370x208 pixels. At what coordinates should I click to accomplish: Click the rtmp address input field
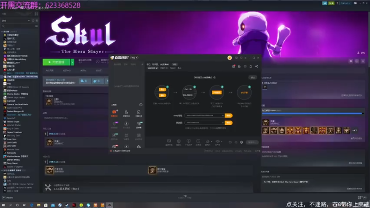coord(204,116)
